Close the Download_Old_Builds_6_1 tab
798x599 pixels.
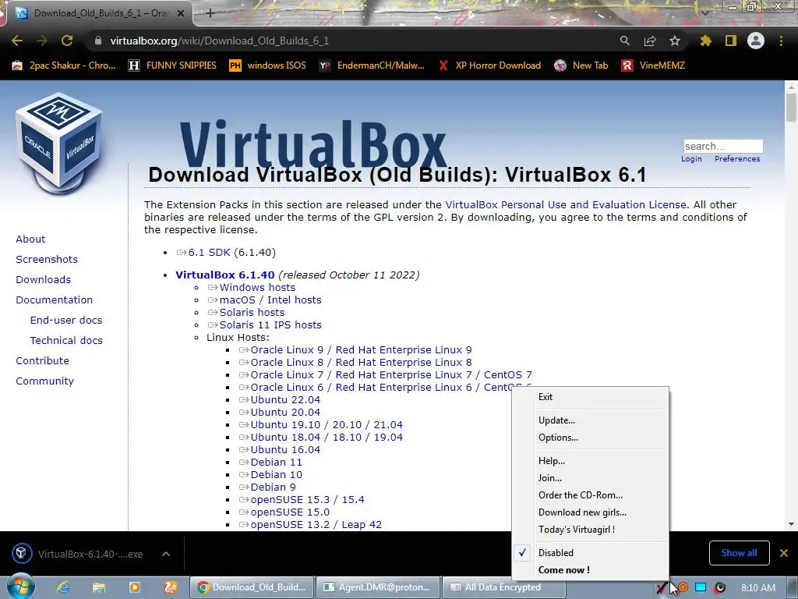click(x=181, y=13)
